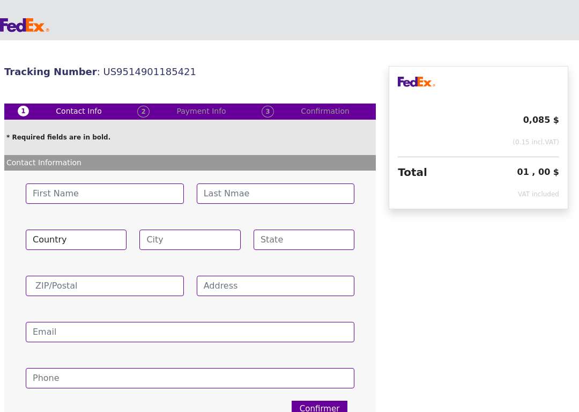The height and width of the screenshot is (412, 579).
Task: Click the FedEx logo in the header
Action: point(24,25)
